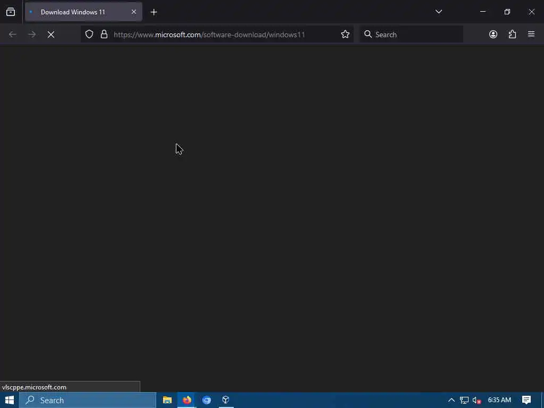
Task: Show hidden system tray icons
Action: 451,400
